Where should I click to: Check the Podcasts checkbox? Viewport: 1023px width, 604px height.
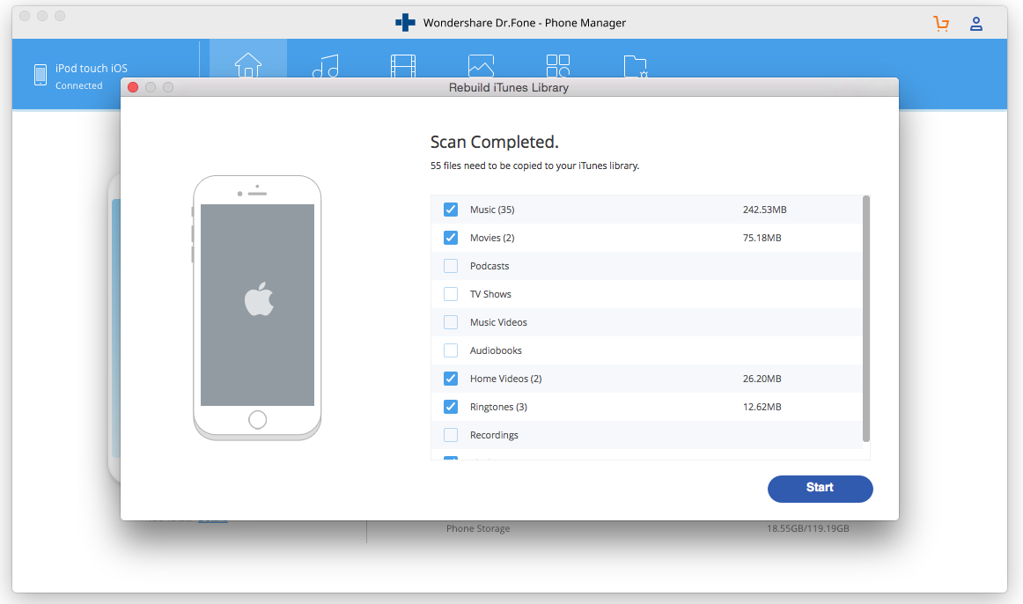451,266
